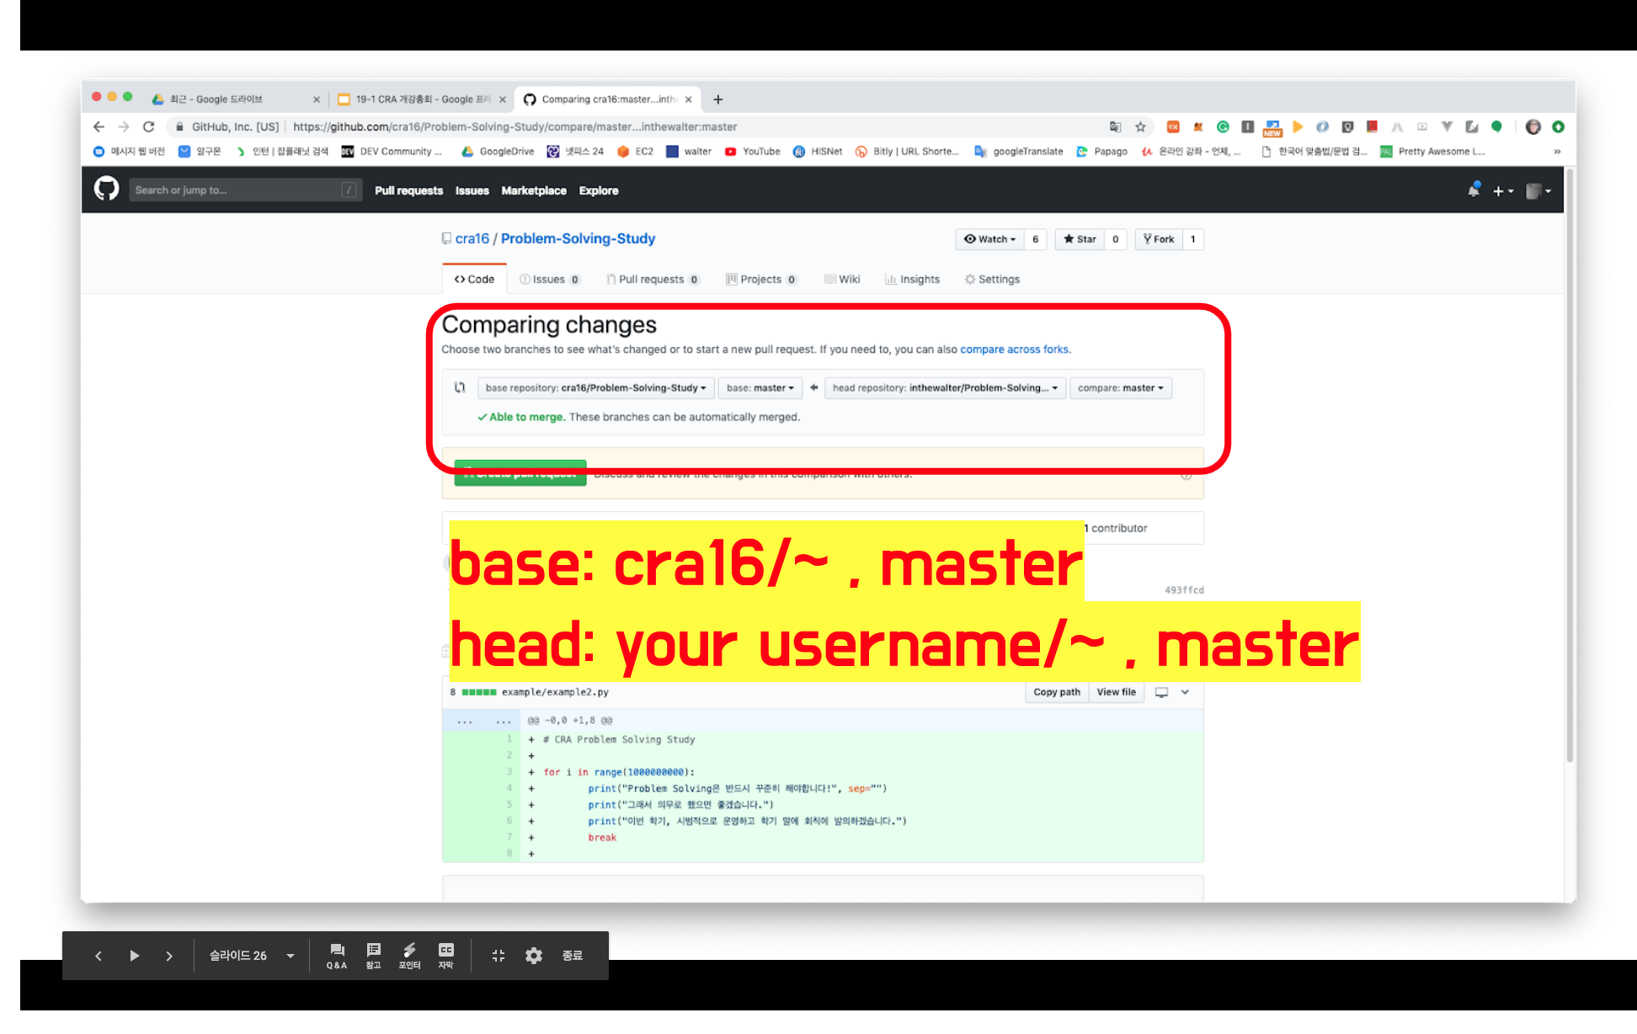Open speaker notes (참고)

coord(374,956)
